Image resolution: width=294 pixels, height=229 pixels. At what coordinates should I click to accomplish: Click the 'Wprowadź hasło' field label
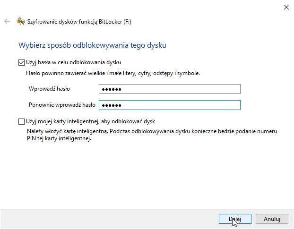49,89
